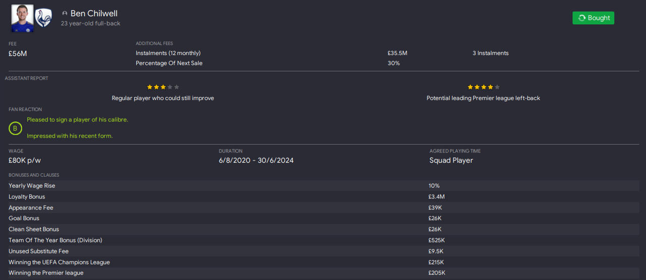Select the Yearly Wage Rise clause row

(32, 186)
